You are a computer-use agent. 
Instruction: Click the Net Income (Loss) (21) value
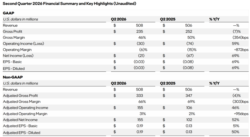tap(141, 56)
